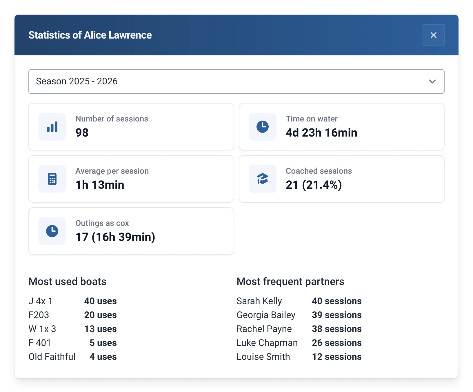Click the clock icon for Outings as cox
473x392 pixels.
pos(52,231)
